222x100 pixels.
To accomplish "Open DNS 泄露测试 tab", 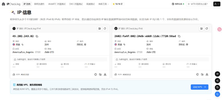I will coord(76,4).
